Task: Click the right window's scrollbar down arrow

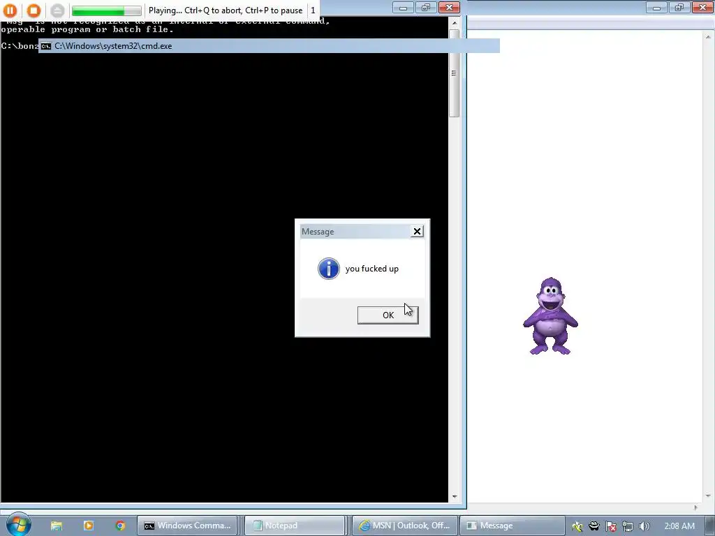Action: 708,496
